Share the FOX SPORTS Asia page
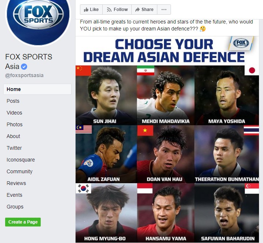263x243 pixels. tap(144, 10)
